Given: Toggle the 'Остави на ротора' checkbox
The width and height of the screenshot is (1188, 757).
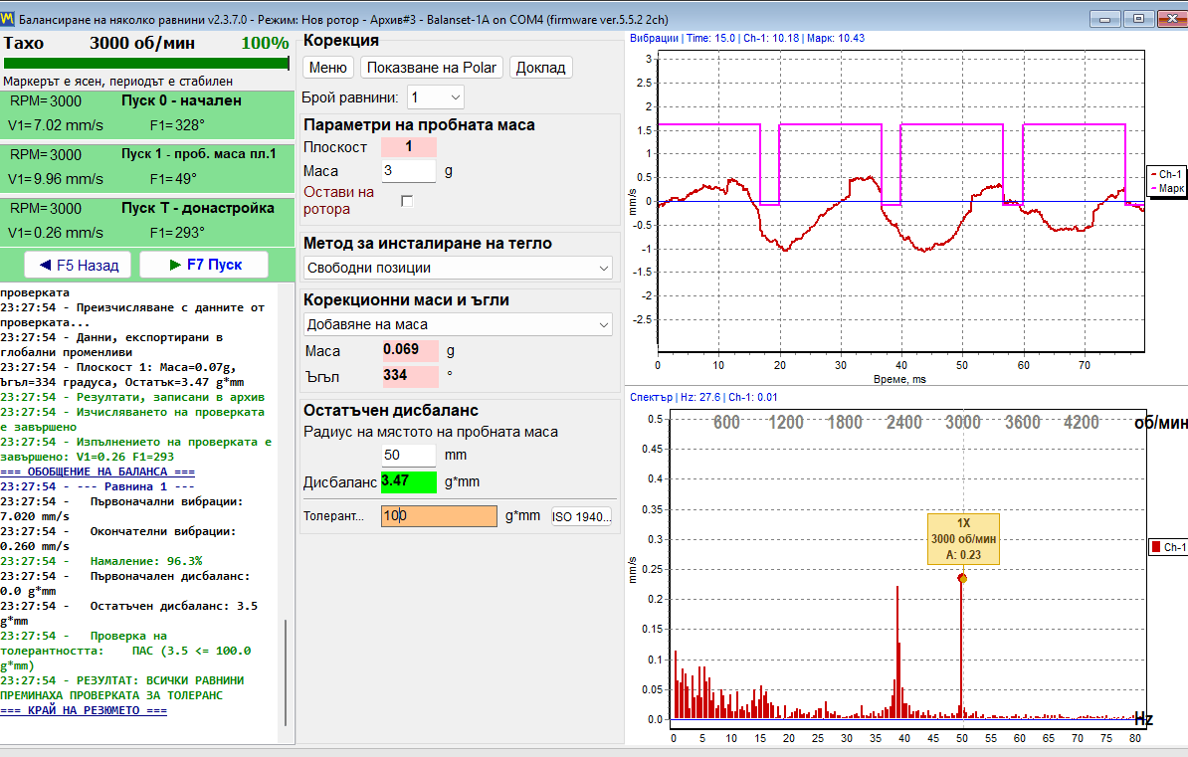Looking at the screenshot, I should [407, 201].
